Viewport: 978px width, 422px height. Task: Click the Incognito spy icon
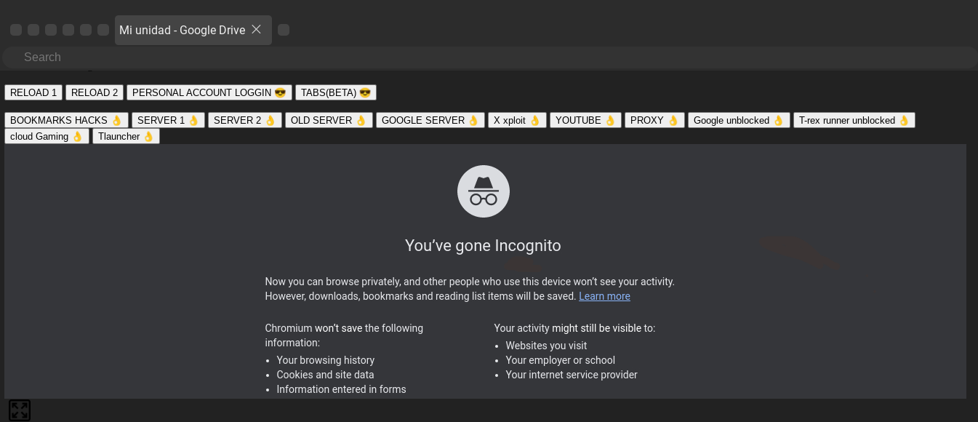point(483,191)
